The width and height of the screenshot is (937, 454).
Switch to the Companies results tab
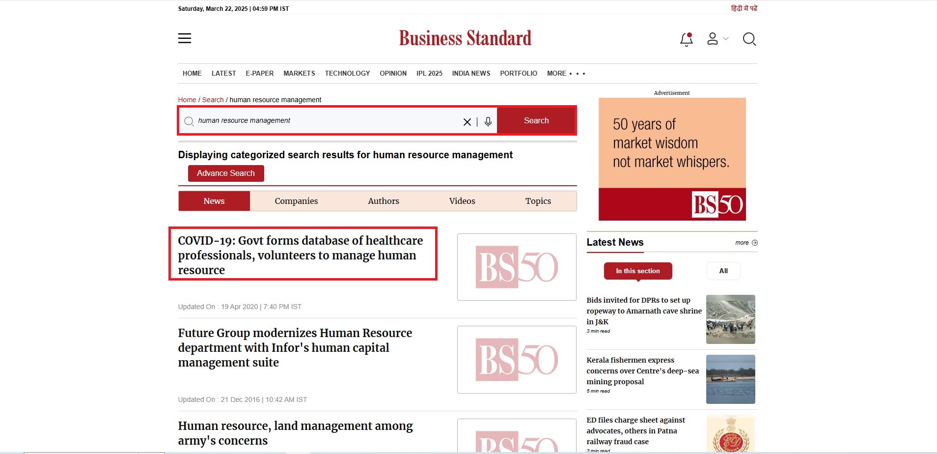(x=296, y=201)
